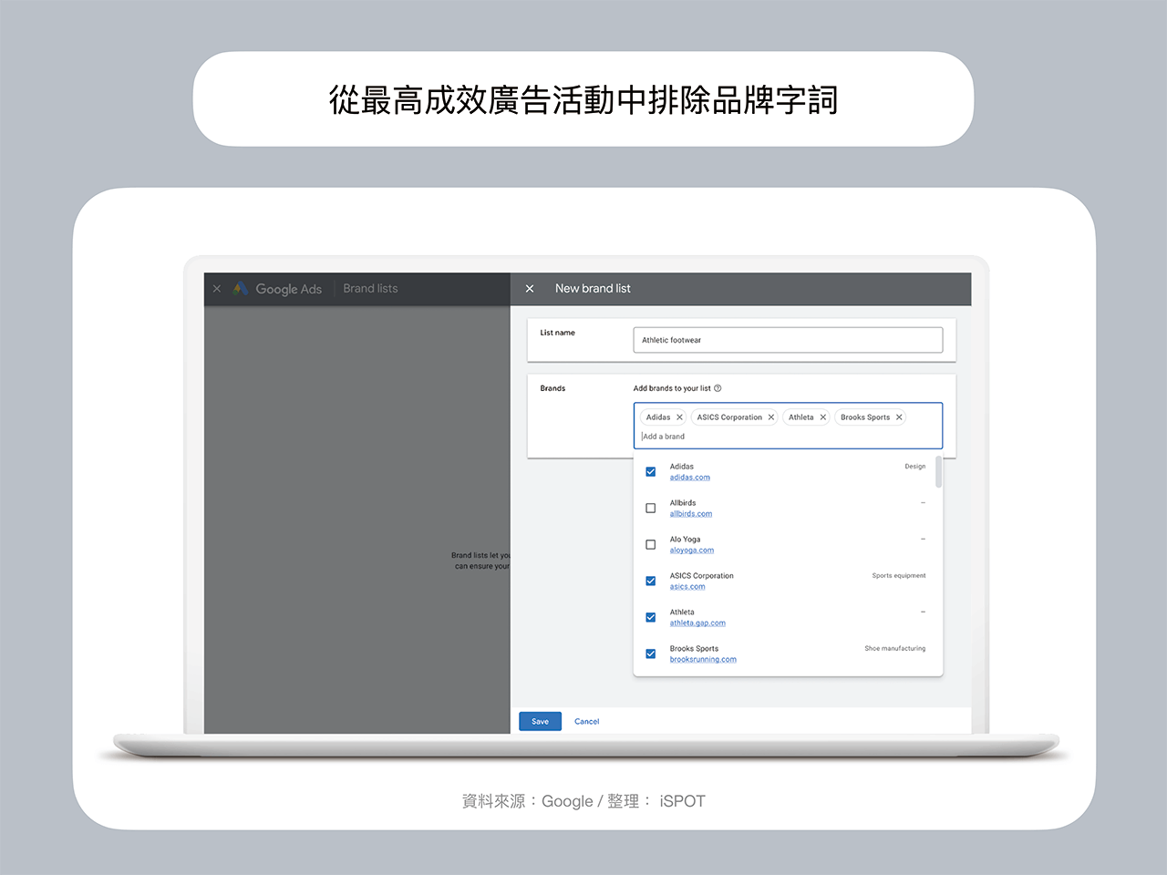
Task: Close the Brand lists page
Action: 217,289
